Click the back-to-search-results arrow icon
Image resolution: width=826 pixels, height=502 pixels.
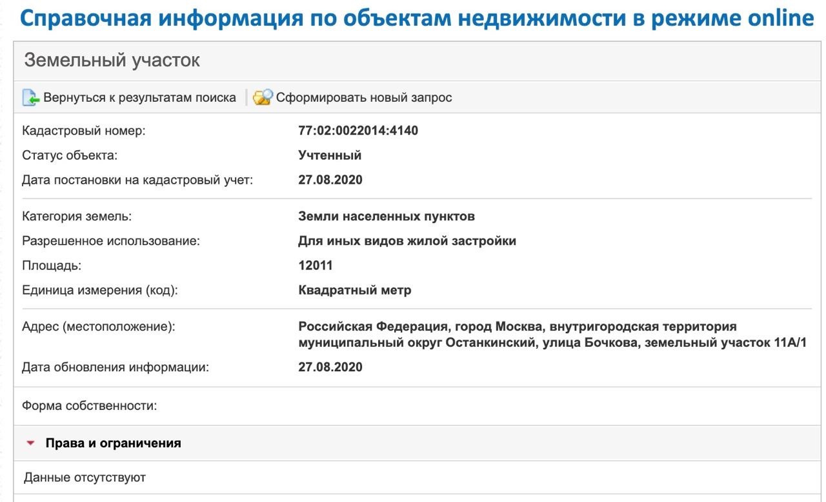click(31, 98)
